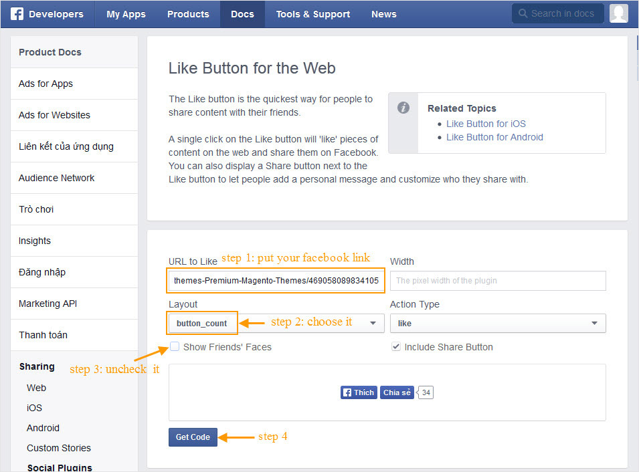The image size is (639, 472).
Task: Click the Facebook icon in Thích button
Action: click(x=347, y=392)
